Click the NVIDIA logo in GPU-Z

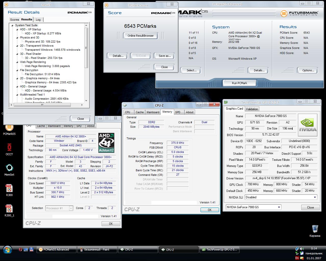tap(308, 125)
